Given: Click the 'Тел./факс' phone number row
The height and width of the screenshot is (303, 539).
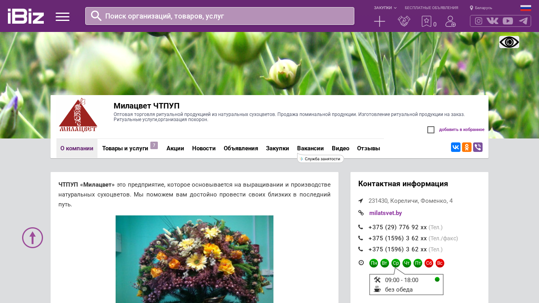Looking at the screenshot, I should [413, 238].
